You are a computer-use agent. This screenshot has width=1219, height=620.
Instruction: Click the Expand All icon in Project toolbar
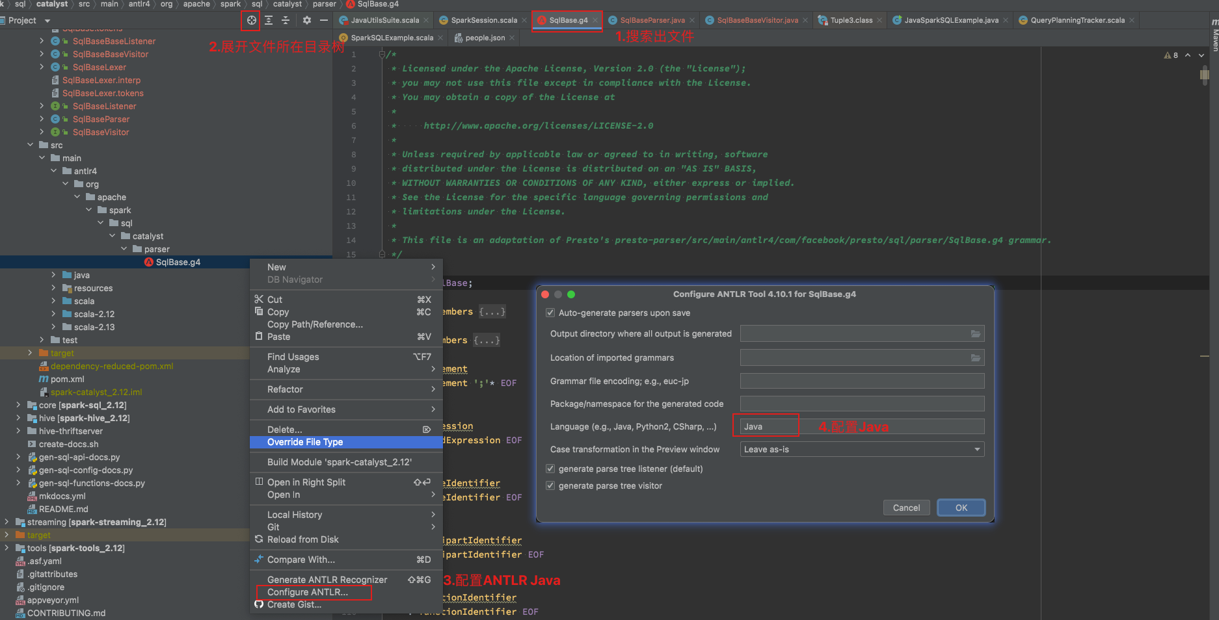(269, 20)
